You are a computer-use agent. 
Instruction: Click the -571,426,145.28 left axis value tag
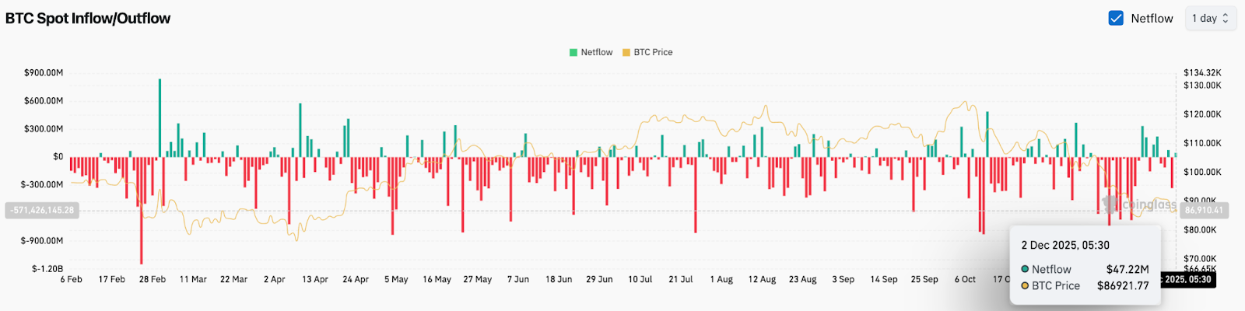tap(43, 210)
